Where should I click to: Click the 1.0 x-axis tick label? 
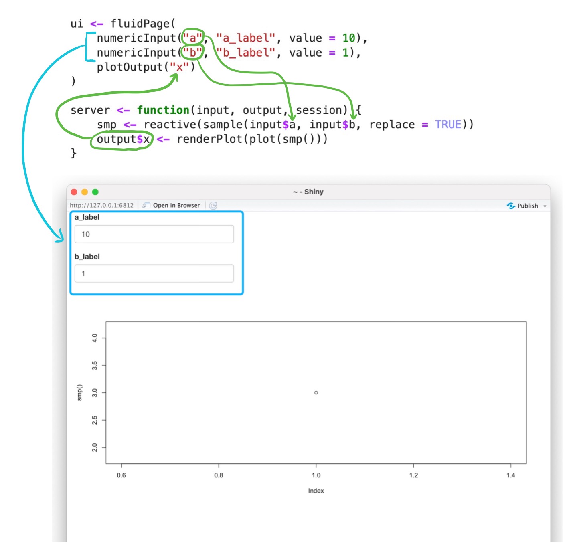[316, 475]
